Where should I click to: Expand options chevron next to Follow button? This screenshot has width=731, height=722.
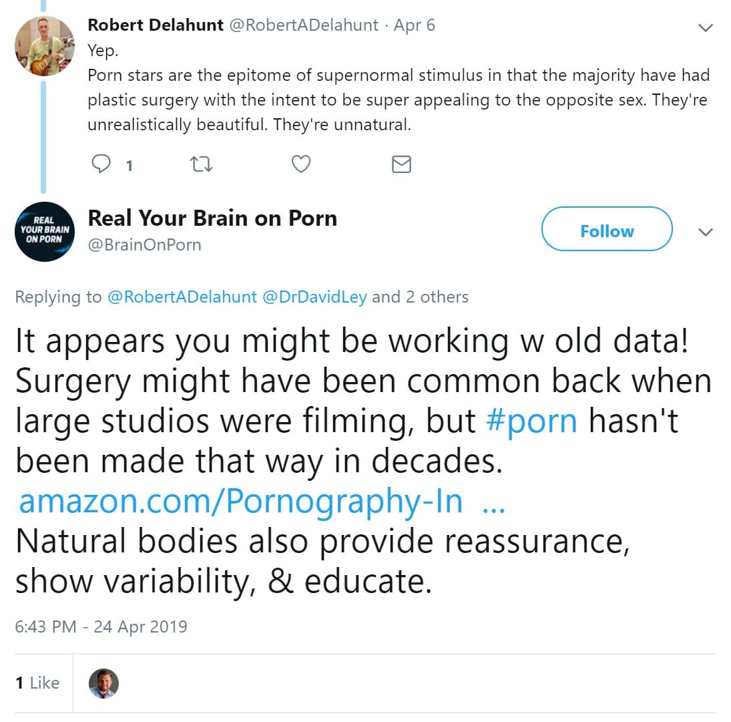coord(705,232)
